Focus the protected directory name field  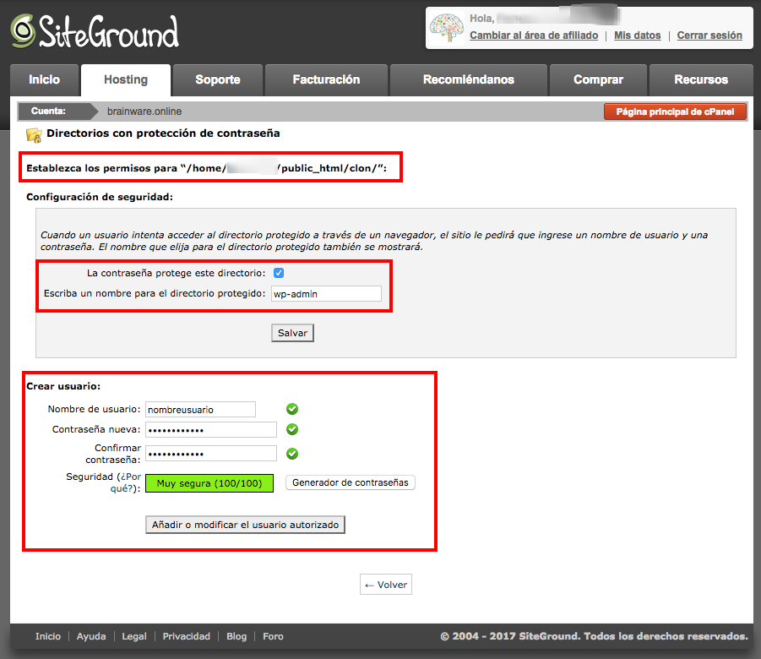(326, 294)
